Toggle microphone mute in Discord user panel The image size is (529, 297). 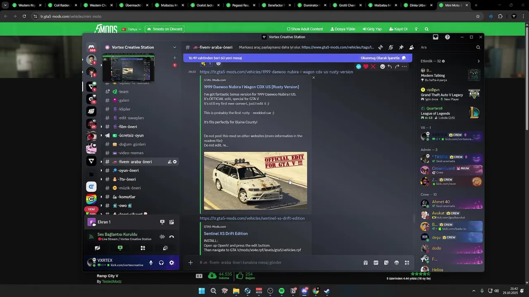(151, 263)
